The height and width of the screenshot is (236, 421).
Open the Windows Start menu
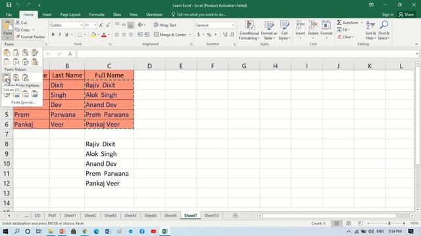(x=5, y=231)
